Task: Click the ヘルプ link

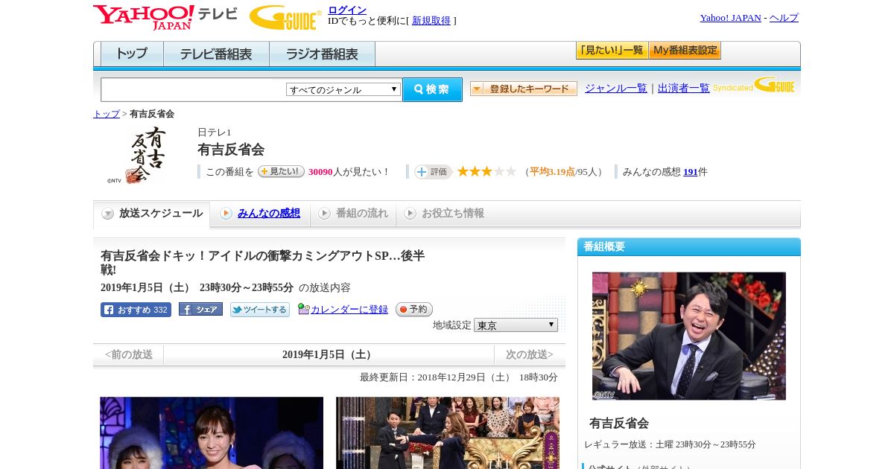Action: pyautogui.click(x=784, y=17)
